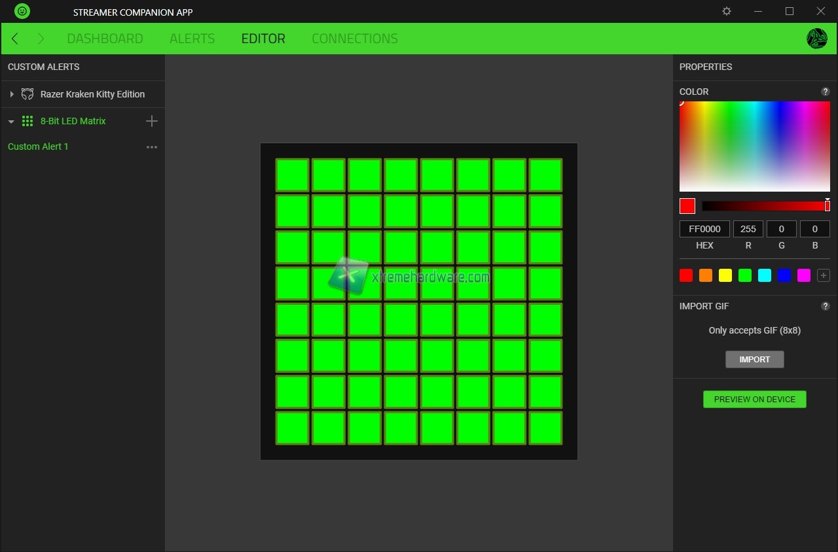Collapse the 8-Bit LED Matrix group

[x=11, y=122]
